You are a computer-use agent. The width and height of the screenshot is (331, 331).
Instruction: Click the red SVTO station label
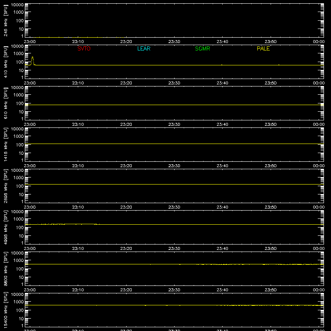point(84,48)
